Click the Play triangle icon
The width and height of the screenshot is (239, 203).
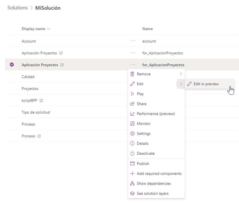pos(132,94)
